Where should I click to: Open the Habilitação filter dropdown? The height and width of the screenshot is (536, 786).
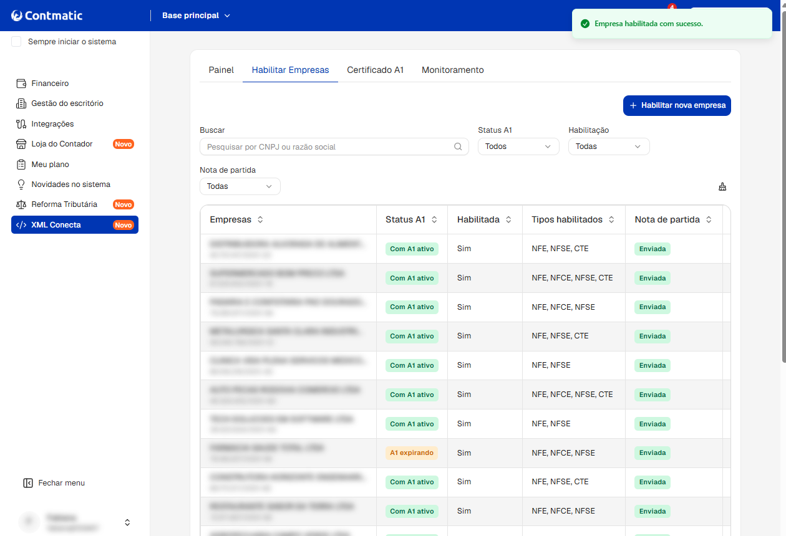click(x=609, y=146)
